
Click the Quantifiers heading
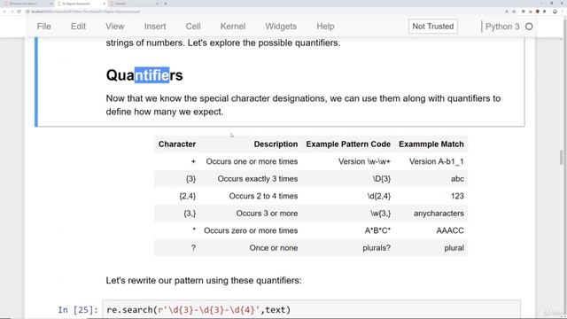(144, 75)
